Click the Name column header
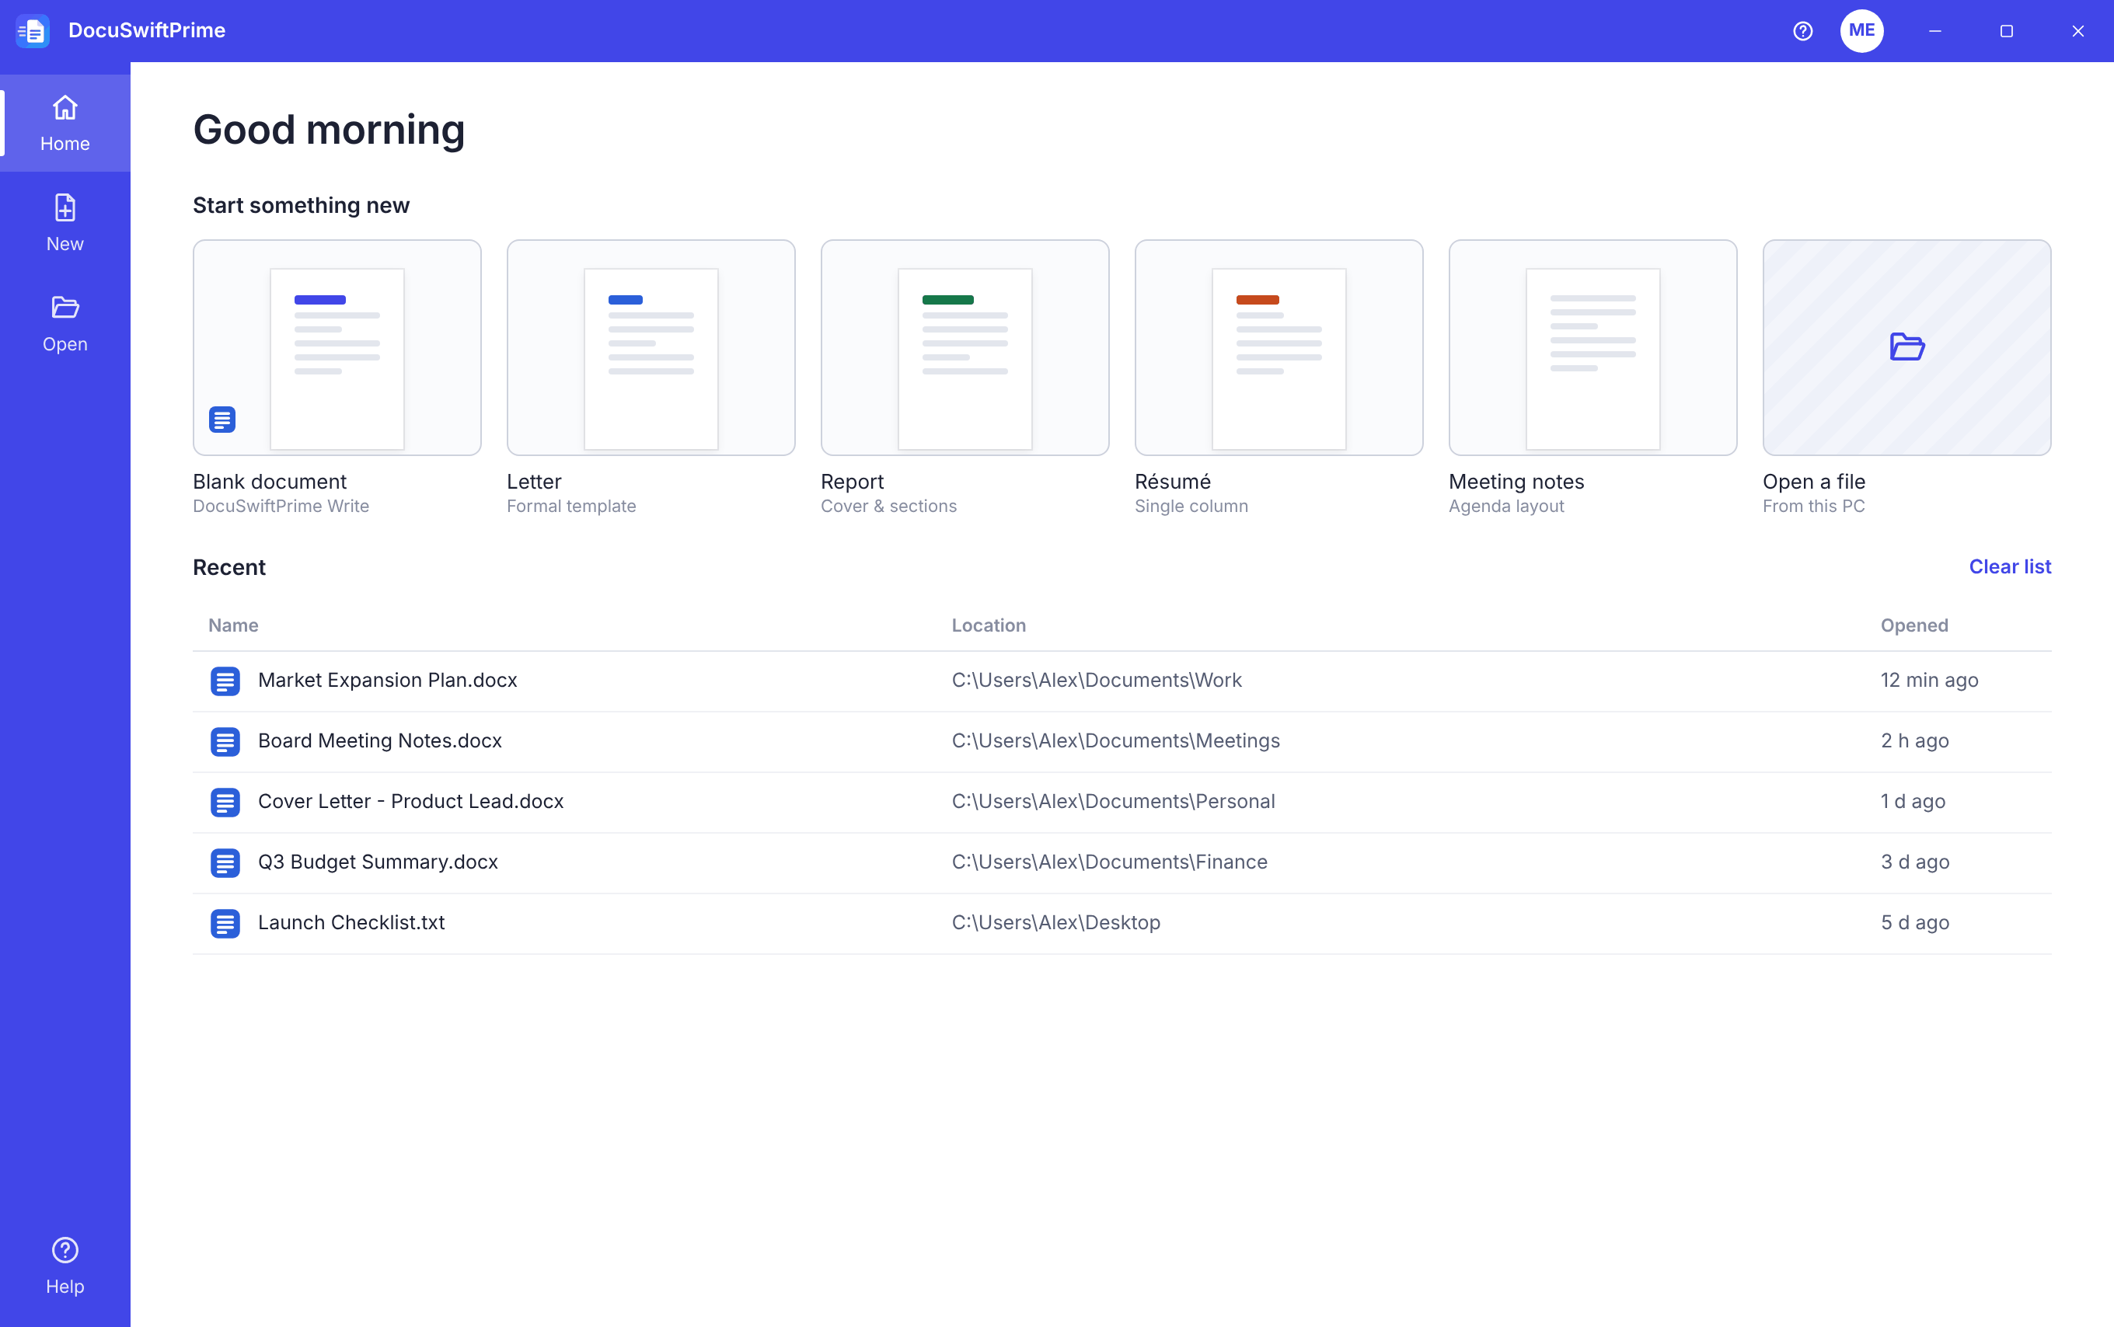The height and width of the screenshot is (1327, 2114). pyautogui.click(x=233, y=625)
